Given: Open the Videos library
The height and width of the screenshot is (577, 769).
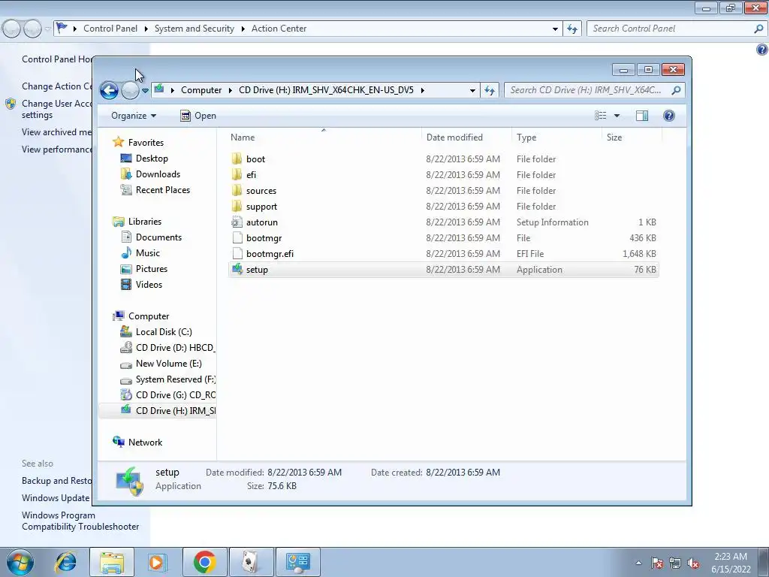Looking at the screenshot, I should (x=149, y=285).
